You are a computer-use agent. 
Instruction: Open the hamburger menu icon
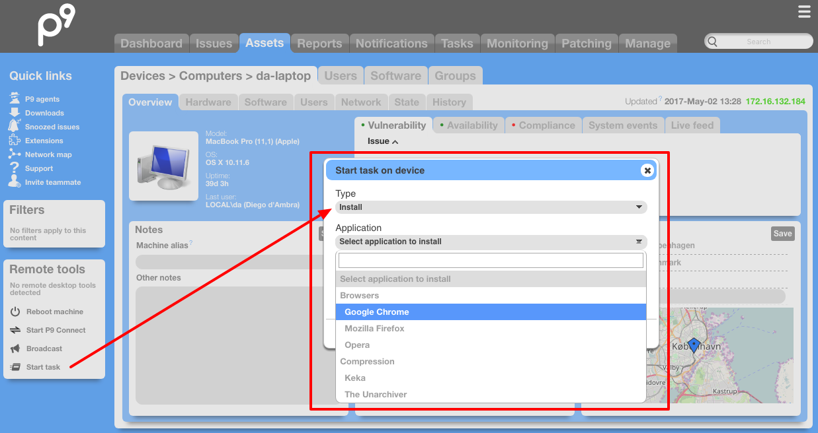click(804, 12)
